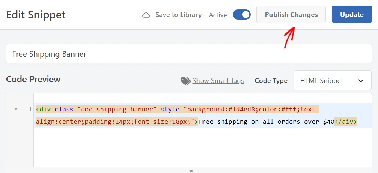Click the editor resize handle at bottom
The width and height of the screenshot is (378, 173).
pos(191,171)
